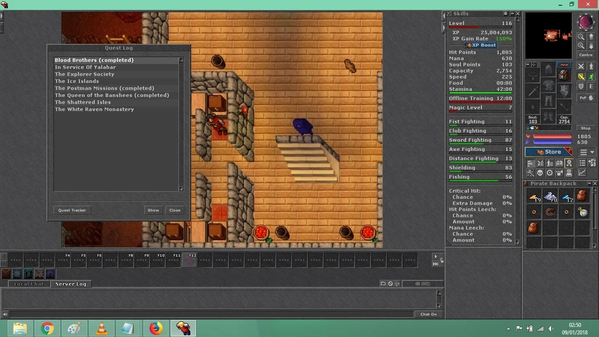Open the analytics graph icon
This screenshot has height=337, width=599.
point(582,173)
